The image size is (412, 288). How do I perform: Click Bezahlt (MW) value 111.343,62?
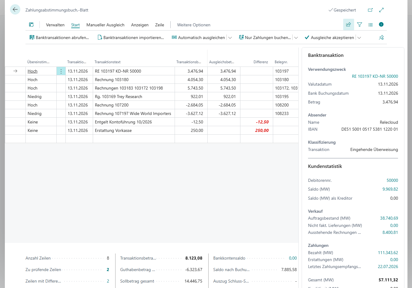(x=388, y=253)
